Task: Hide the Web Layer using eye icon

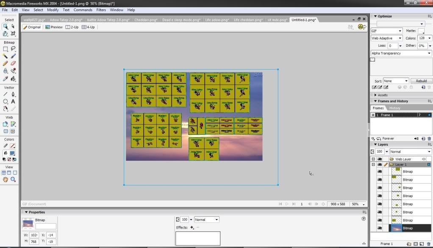Action: (x=380, y=159)
